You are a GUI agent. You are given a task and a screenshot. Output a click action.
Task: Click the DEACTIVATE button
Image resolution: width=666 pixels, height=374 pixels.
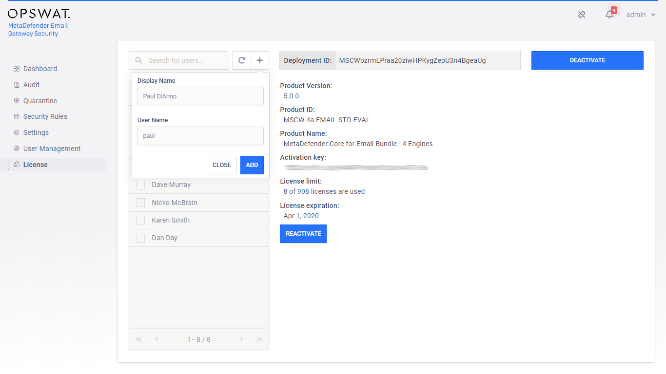588,60
